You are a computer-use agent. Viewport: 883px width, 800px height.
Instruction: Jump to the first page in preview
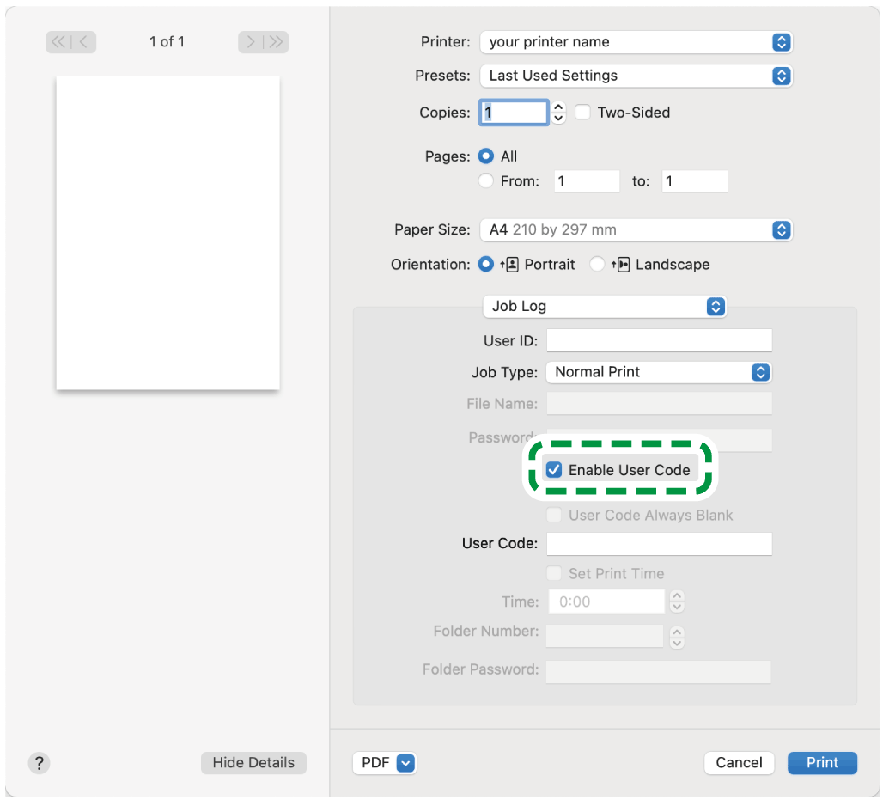point(59,42)
